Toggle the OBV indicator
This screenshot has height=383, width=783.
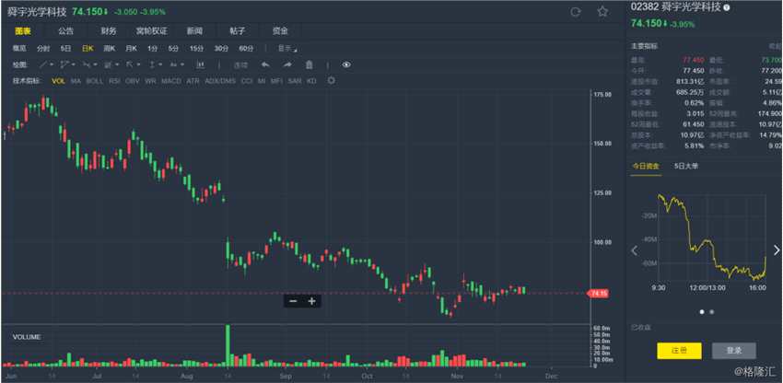(x=133, y=80)
